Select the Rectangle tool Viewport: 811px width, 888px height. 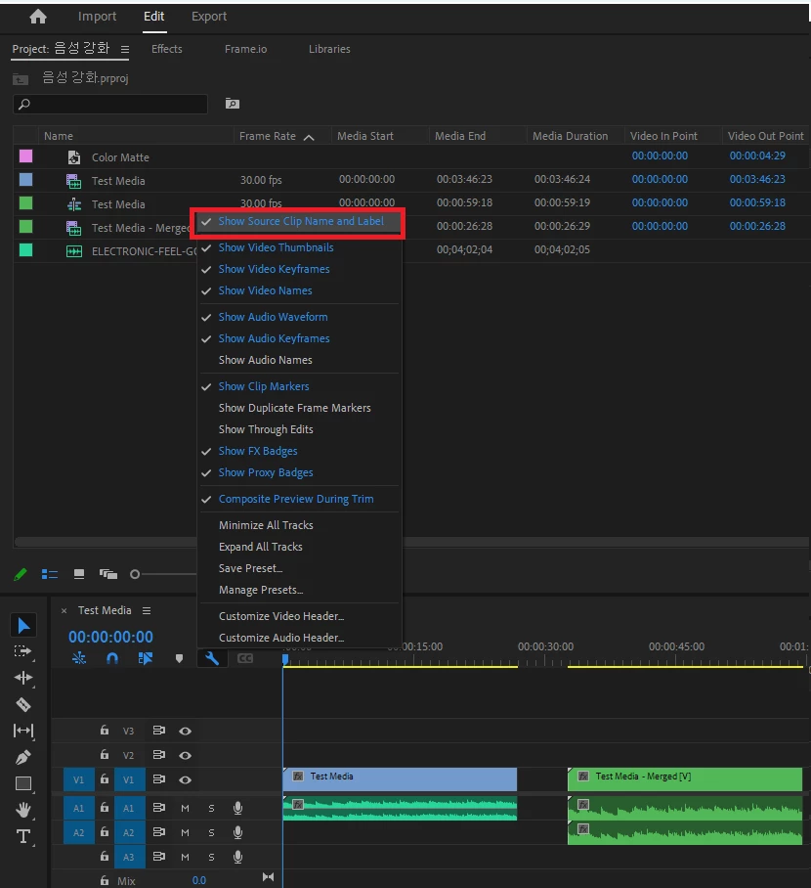click(x=23, y=783)
